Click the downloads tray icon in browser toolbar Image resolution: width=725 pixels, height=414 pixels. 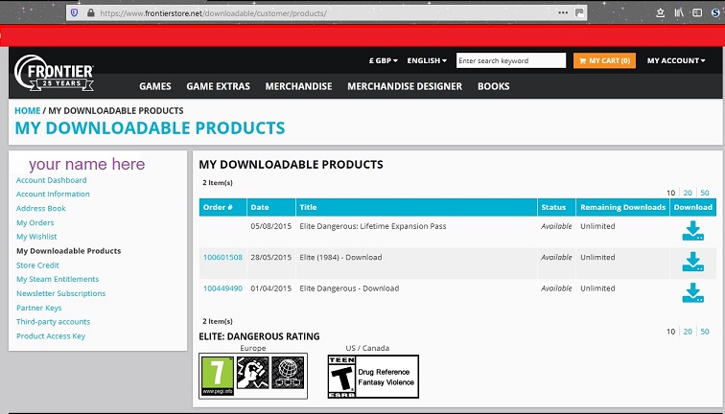point(660,13)
